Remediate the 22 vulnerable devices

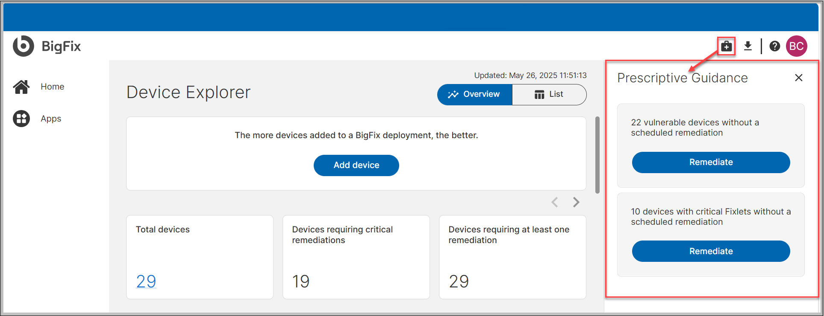click(x=711, y=162)
